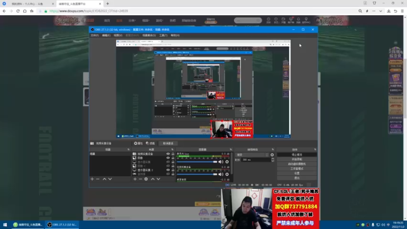Move the scene up with the arrow

pos(104,179)
